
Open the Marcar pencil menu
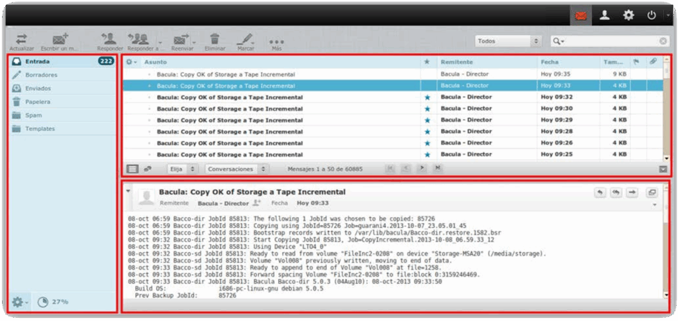246,42
